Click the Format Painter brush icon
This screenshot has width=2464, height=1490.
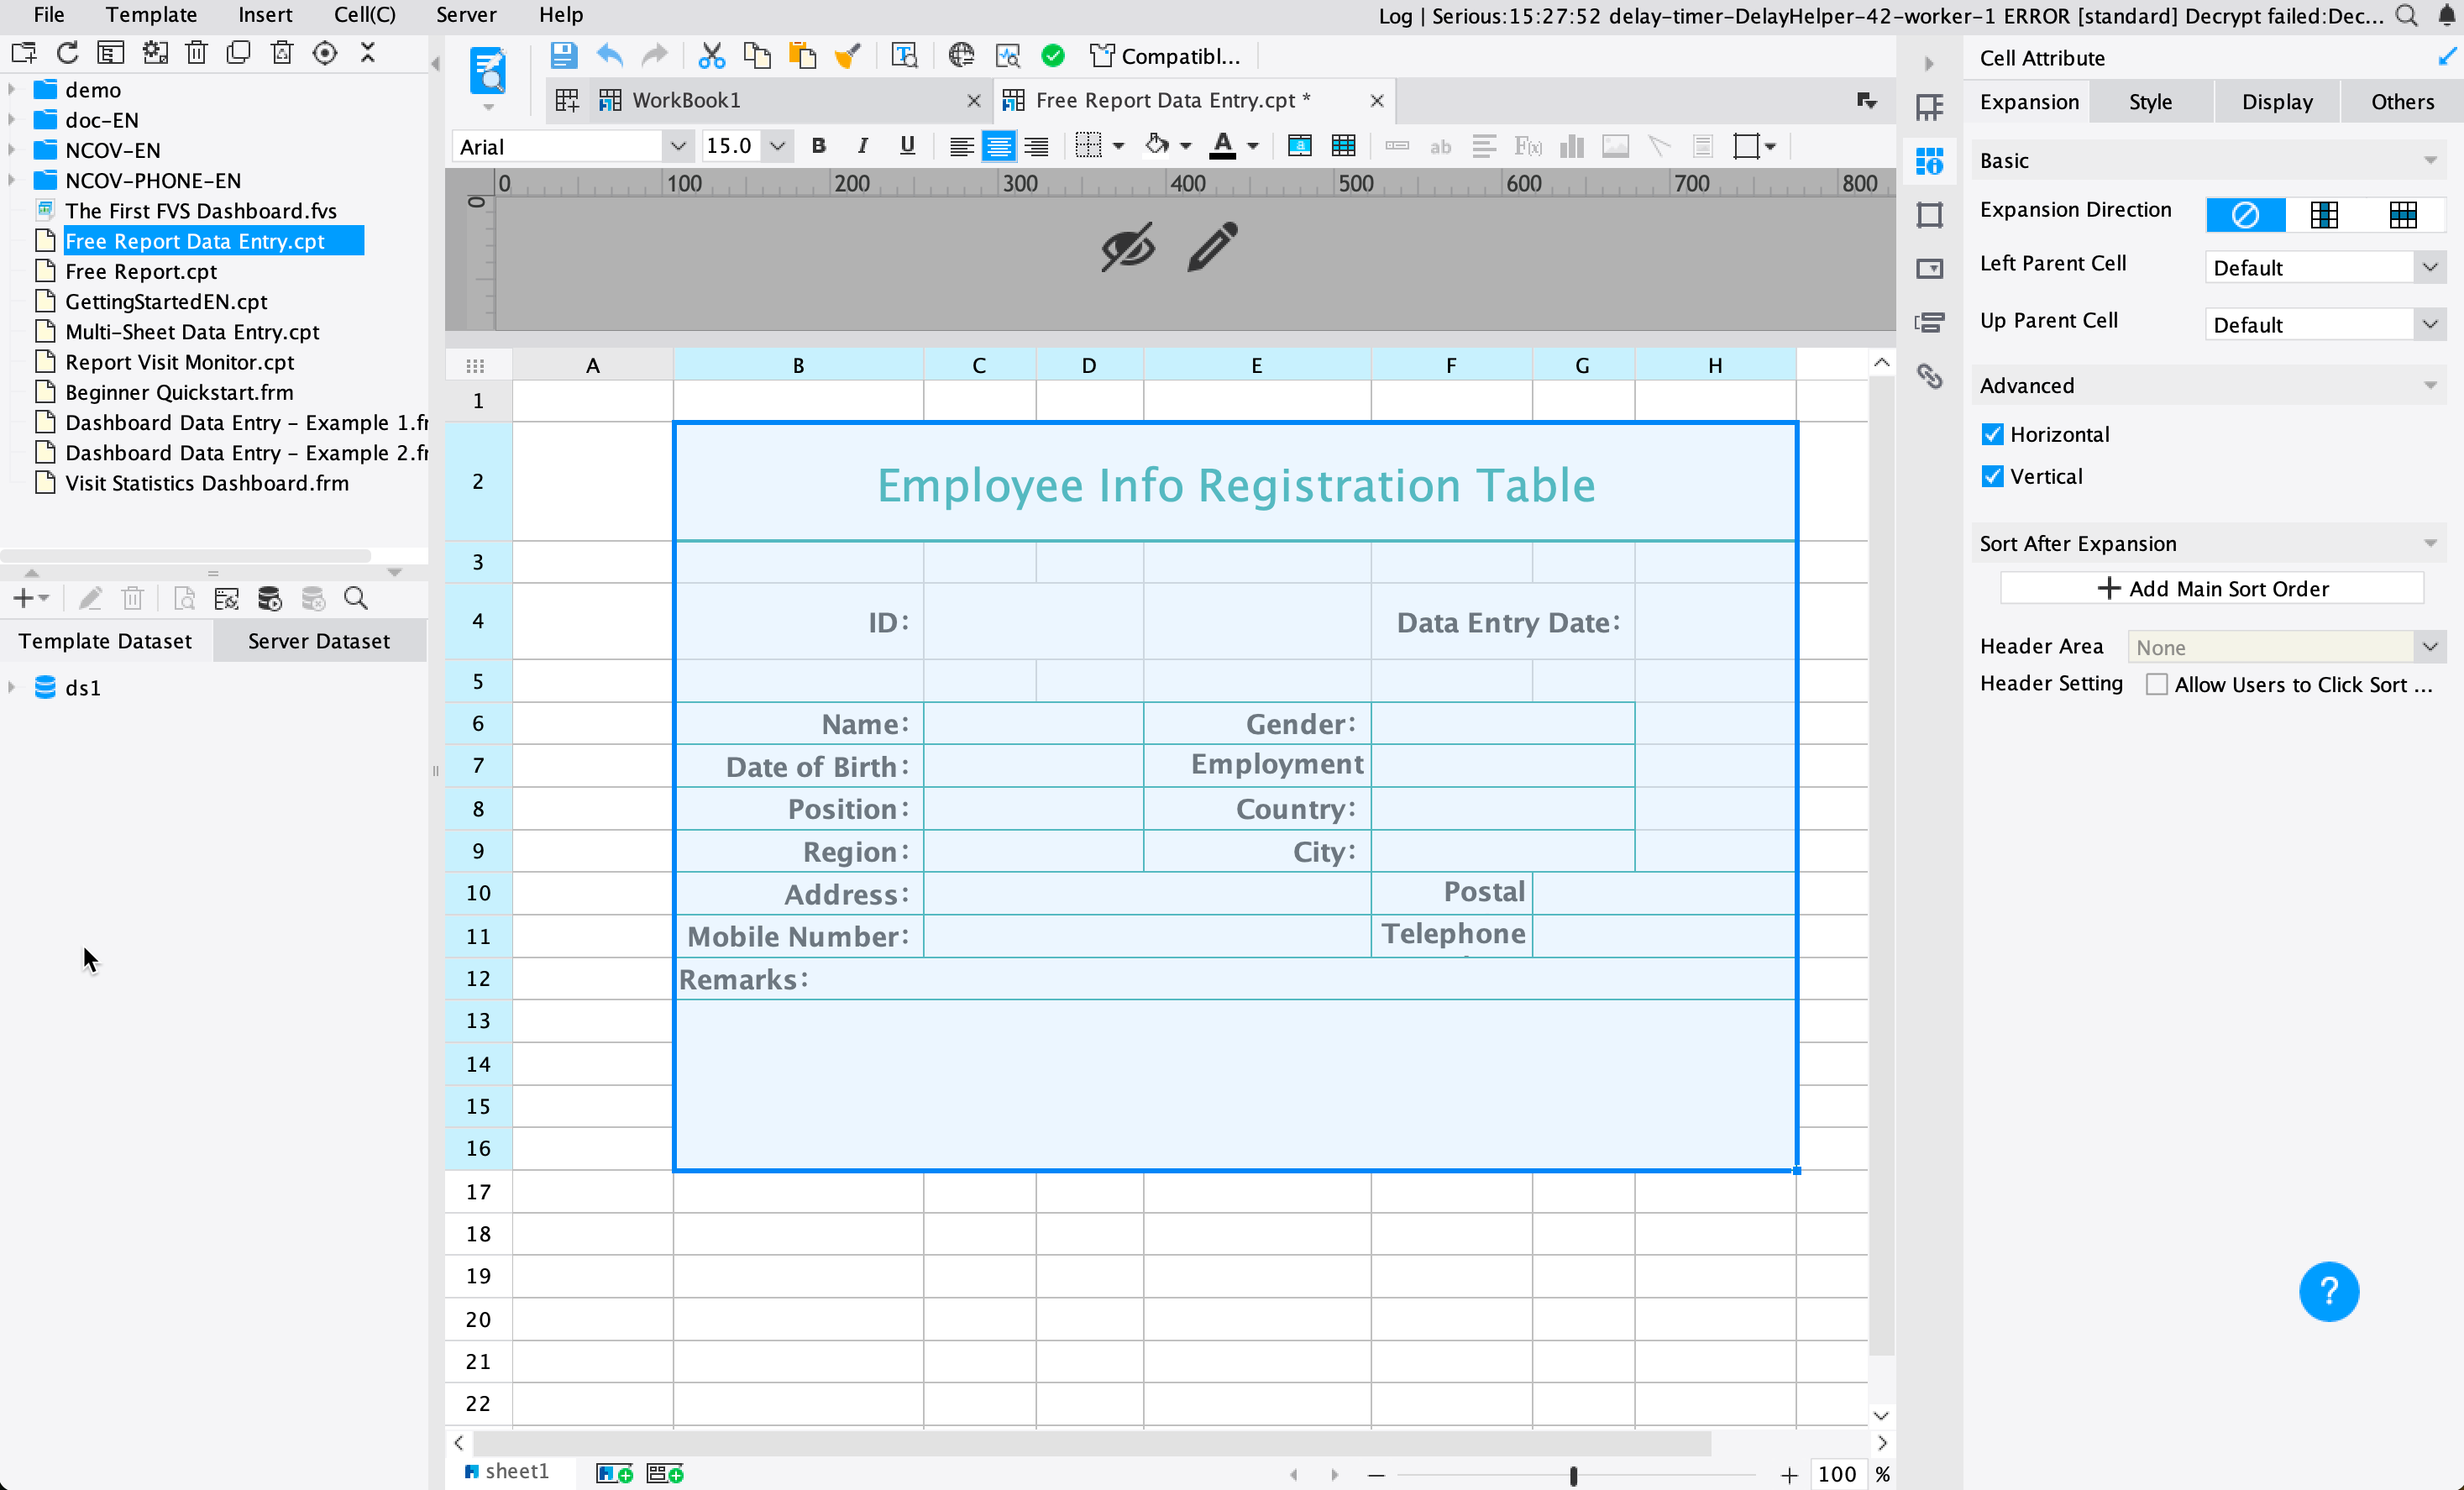pyautogui.click(x=848, y=56)
